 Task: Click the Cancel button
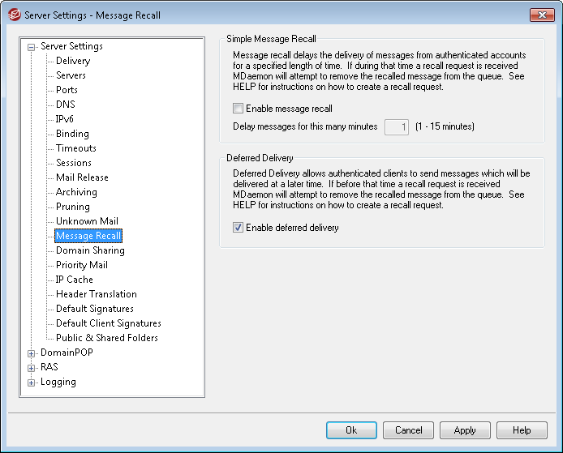tap(408, 430)
